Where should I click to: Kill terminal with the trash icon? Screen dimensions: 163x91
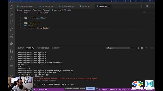click(142, 48)
